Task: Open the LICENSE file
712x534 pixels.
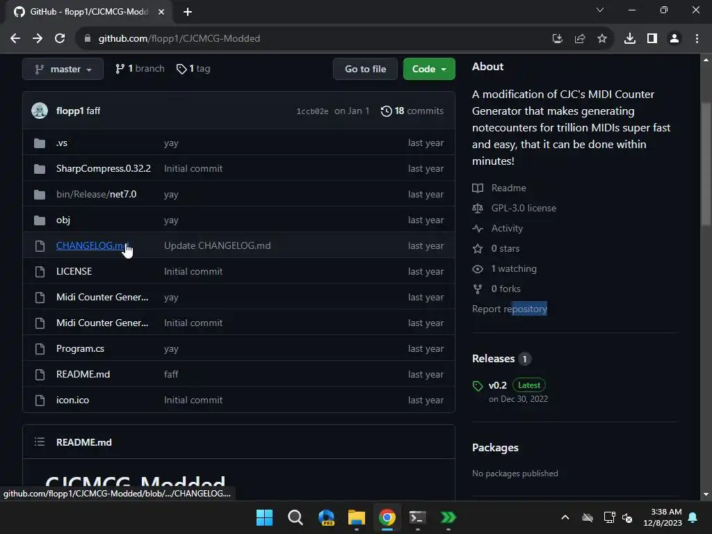Action: click(x=74, y=272)
